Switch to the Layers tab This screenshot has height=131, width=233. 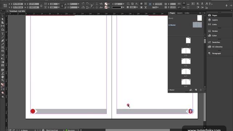tap(179, 13)
